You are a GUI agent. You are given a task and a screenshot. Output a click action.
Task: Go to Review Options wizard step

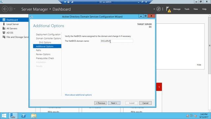click(x=43, y=54)
